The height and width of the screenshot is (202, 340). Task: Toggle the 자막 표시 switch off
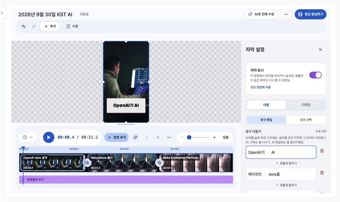315,75
